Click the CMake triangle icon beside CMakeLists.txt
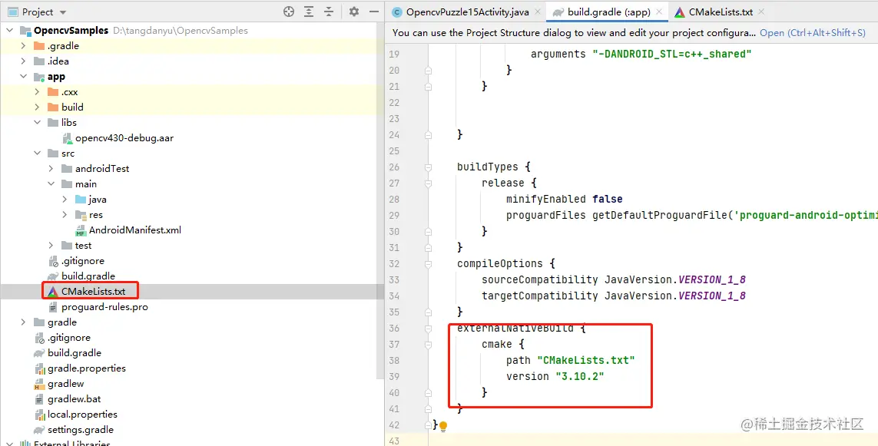 click(x=53, y=292)
